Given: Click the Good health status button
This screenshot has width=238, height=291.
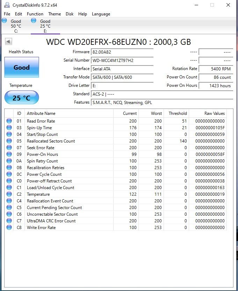Looking at the screenshot, I should pyautogui.click(x=22, y=68).
